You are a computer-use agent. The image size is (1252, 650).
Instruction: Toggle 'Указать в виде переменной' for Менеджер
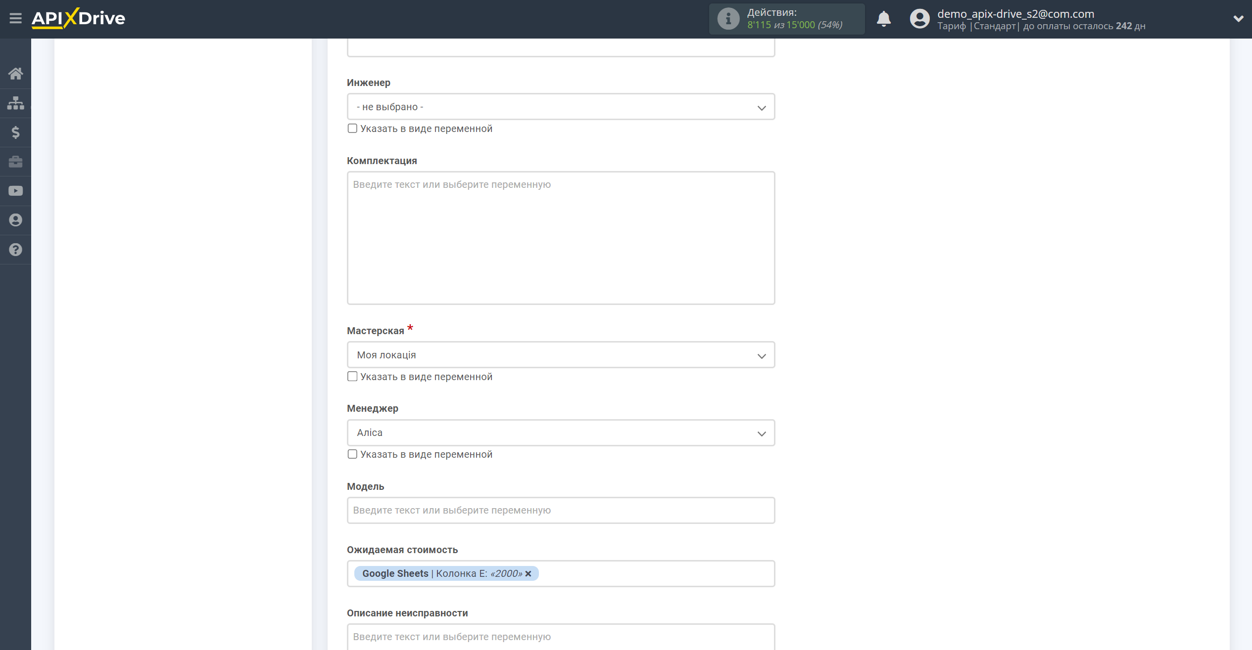(x=352, y=454)
